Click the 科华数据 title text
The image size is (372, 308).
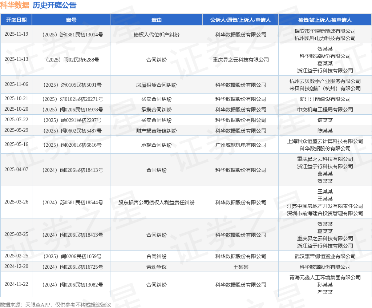15,5
